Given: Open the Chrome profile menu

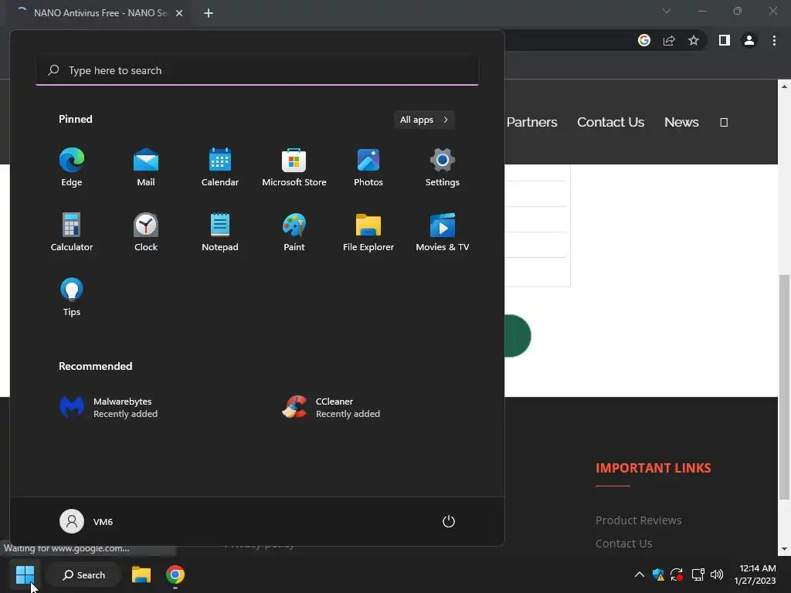Looking at the screenshot, I should tap(749, 40).
